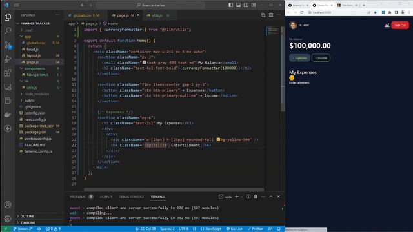Close the bottom panel

(278, 197)
